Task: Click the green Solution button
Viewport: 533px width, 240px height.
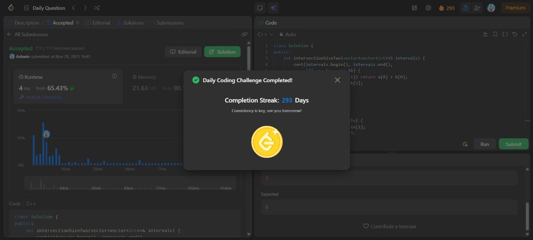Action: [222, 52]
